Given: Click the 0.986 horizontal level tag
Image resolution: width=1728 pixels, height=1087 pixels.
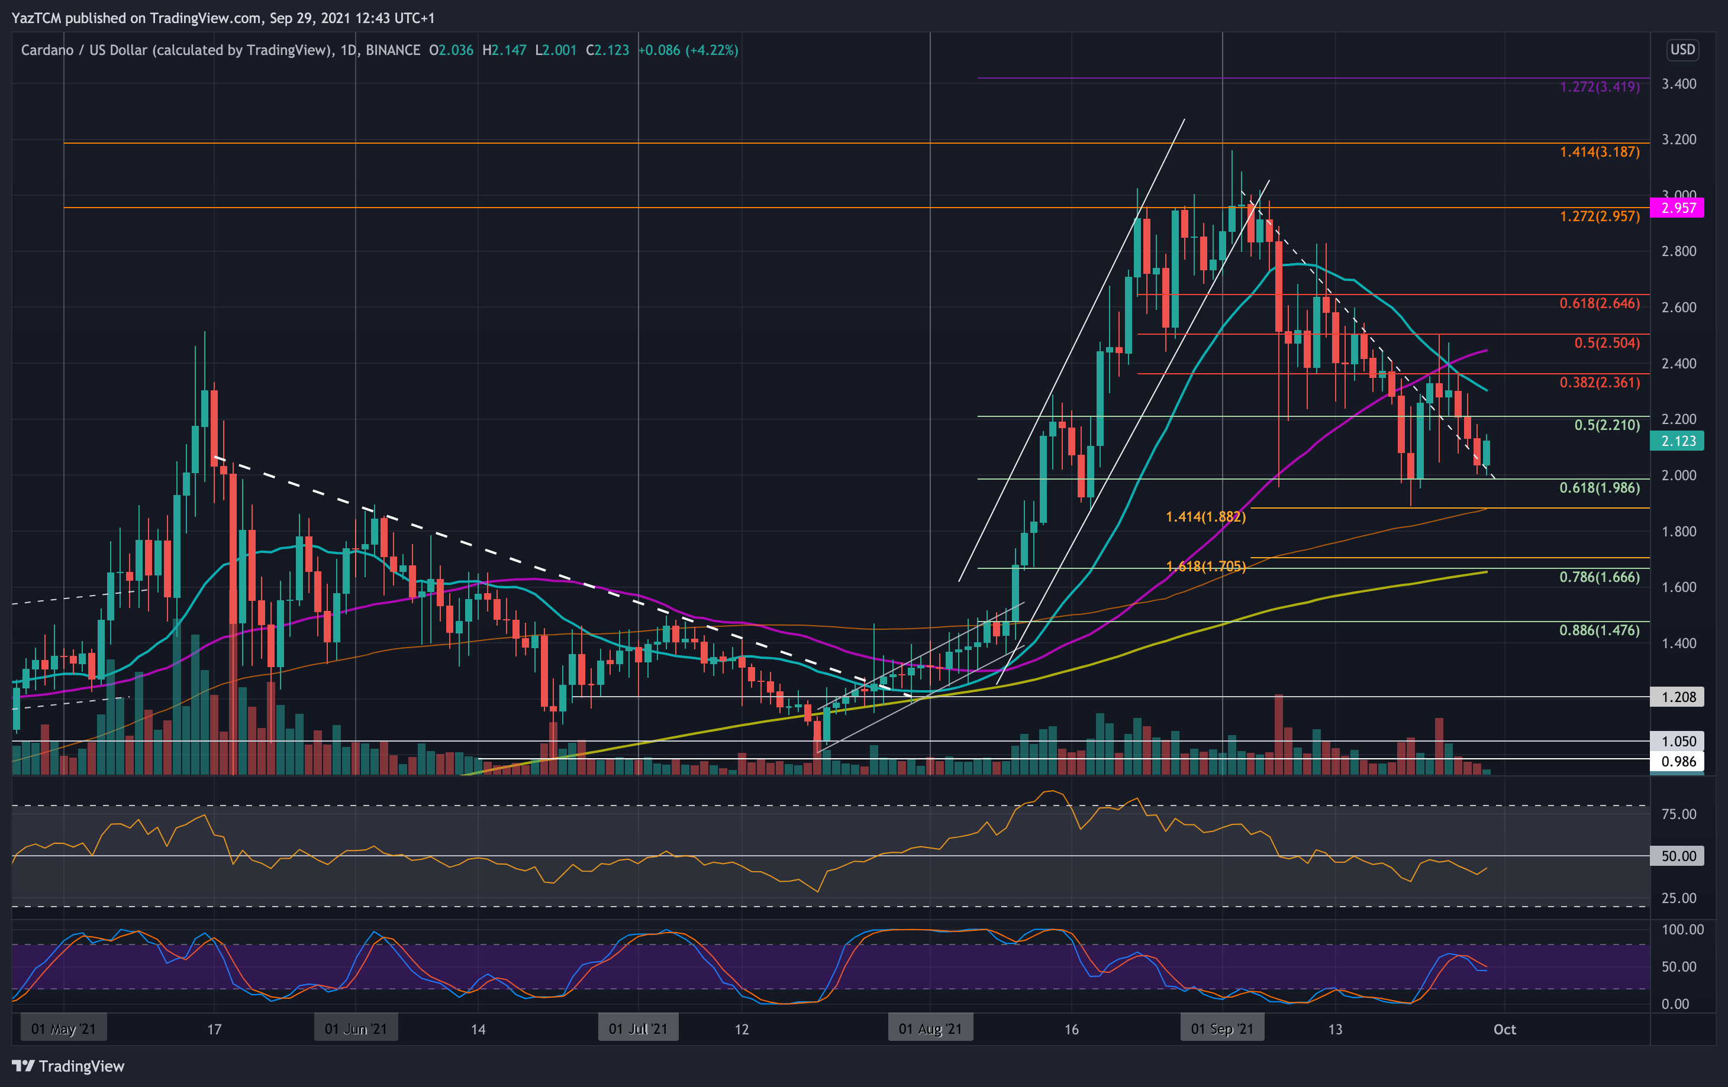Looking at the screenshot, I should pos(1677,762).
